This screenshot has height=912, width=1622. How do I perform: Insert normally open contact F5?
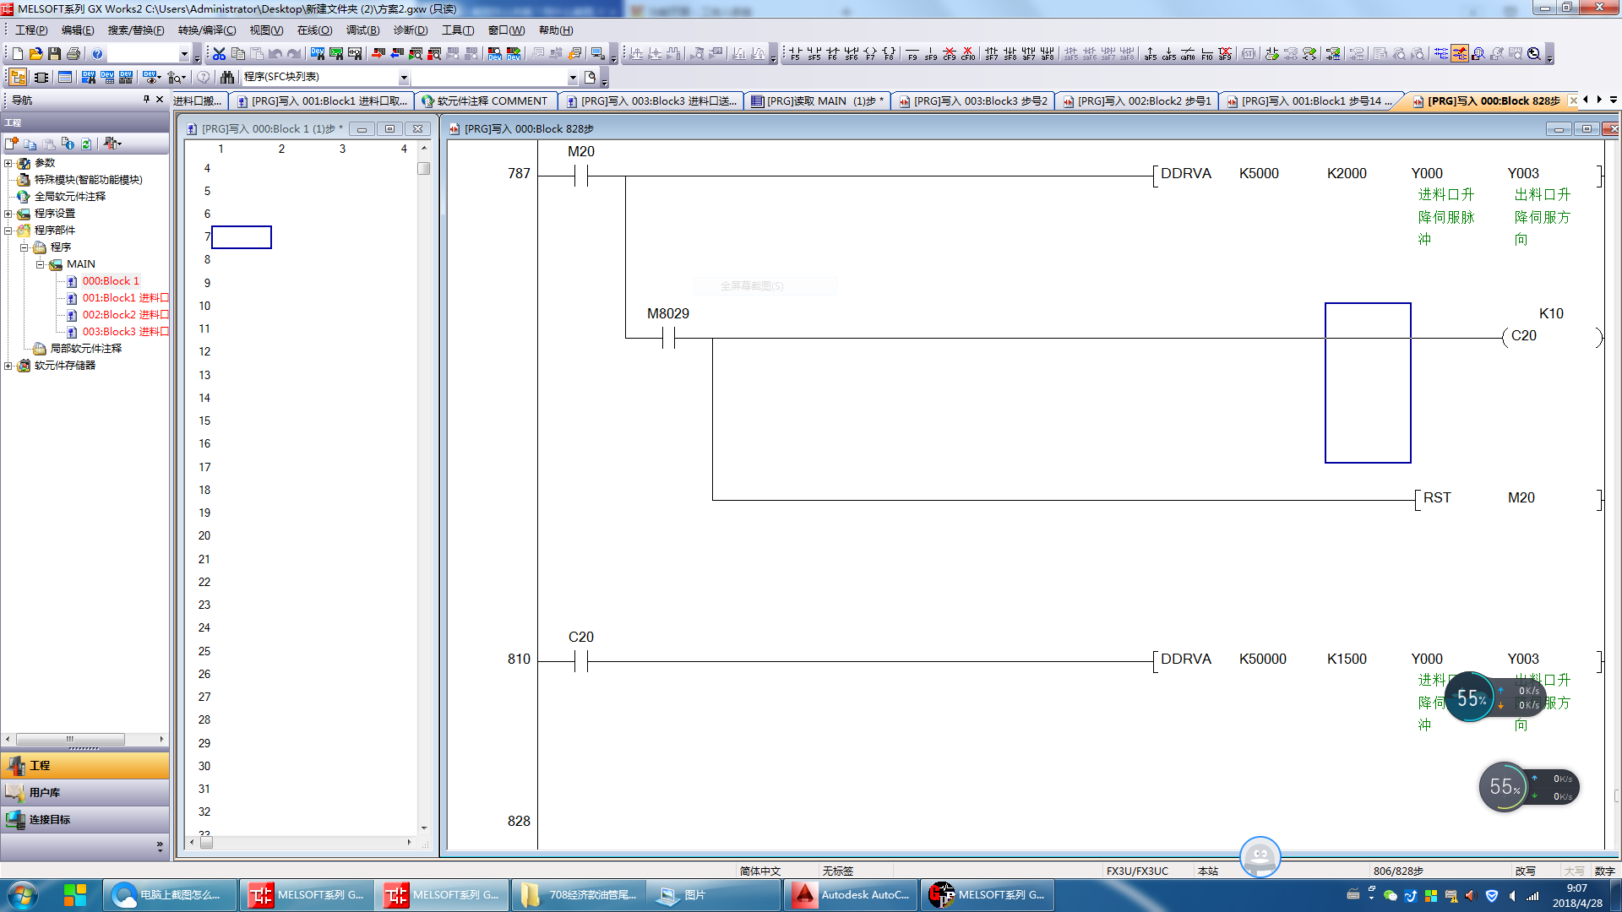795,54
